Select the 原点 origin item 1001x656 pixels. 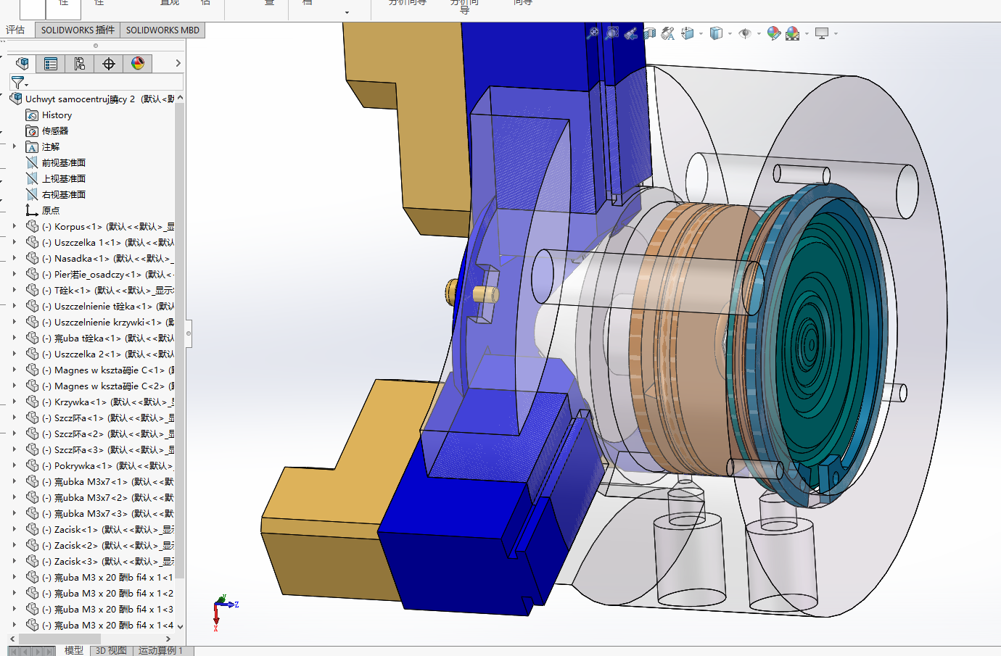point(43,211)
